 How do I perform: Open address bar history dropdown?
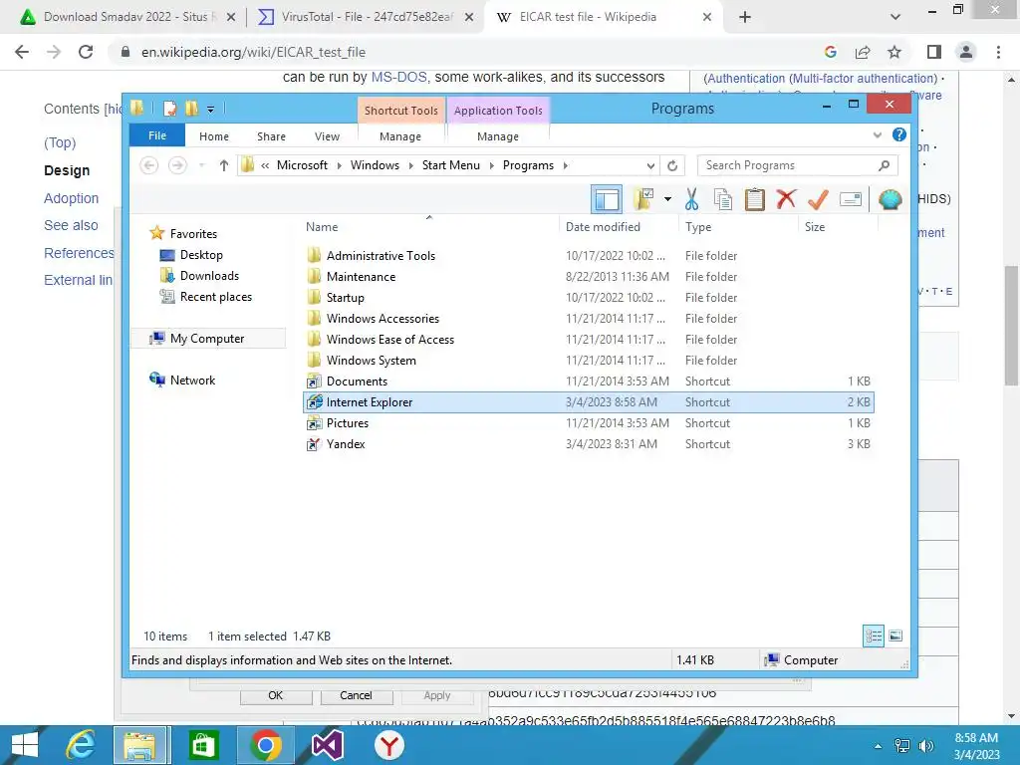(x=650, y=165)
